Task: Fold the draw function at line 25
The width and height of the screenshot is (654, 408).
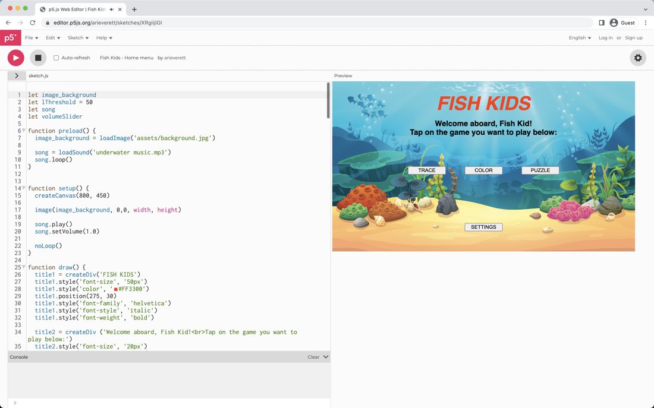Action: pyautogui.click(x=24, y=267)
